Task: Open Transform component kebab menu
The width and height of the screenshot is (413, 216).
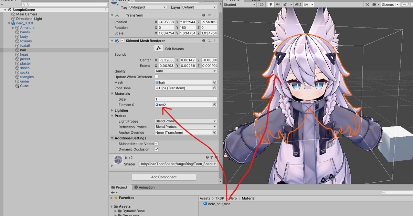Action: point(215,15)
